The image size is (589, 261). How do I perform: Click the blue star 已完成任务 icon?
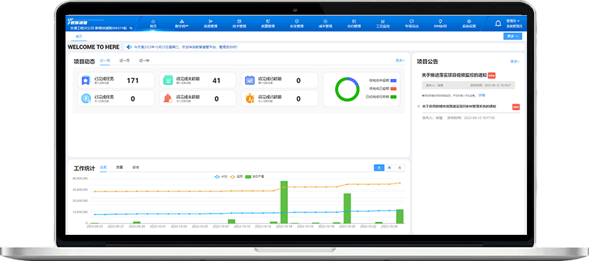pyautogui.click(x=86, y=80)
